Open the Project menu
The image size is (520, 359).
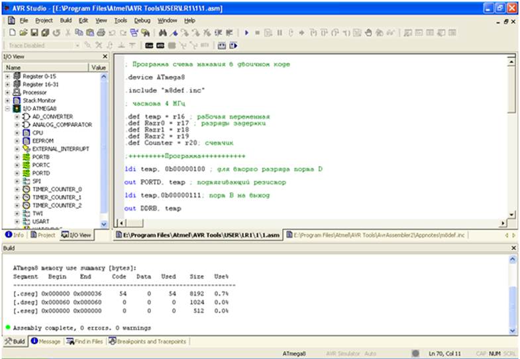pos(44,20)
